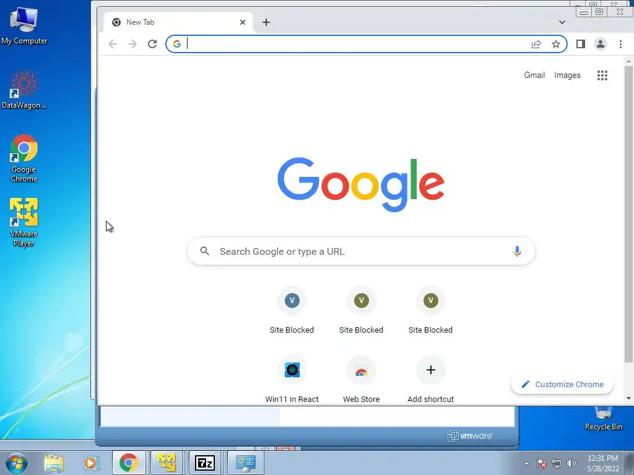The width and height of the screenshot is (634, 475).
Task: Bookmark this tab with the star icon
Action: tap(556, 44)
